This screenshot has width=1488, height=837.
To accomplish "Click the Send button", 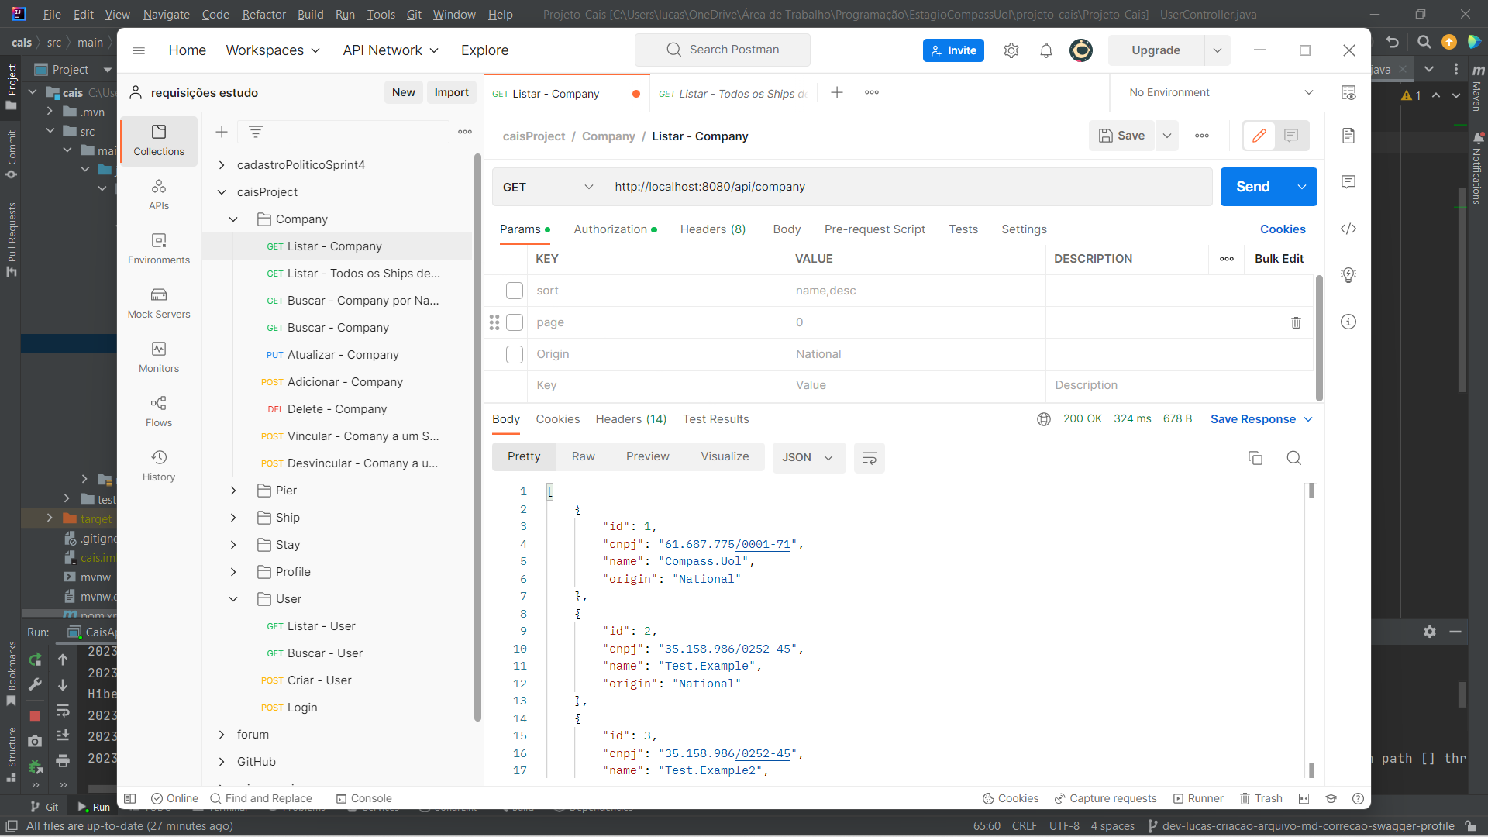I will 1253,187.
